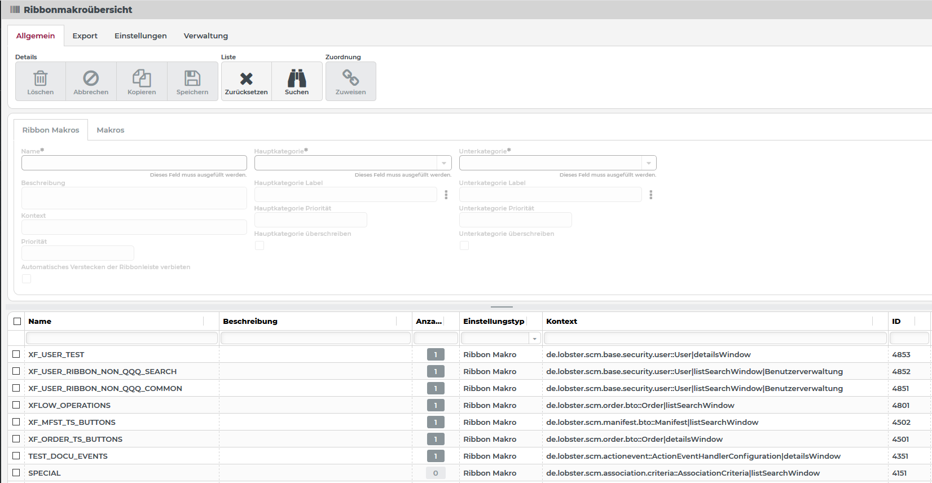Screen dimensions: 932x483
Task: Expand the Hauptkategorie dropdown
Action: click(x=444, y=163)
